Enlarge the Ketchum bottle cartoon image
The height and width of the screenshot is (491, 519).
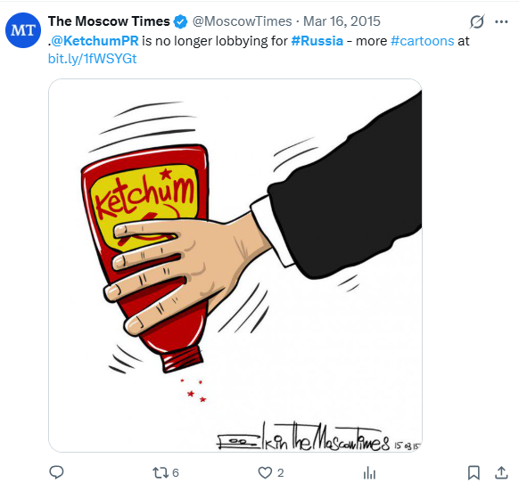pos(235,266)
